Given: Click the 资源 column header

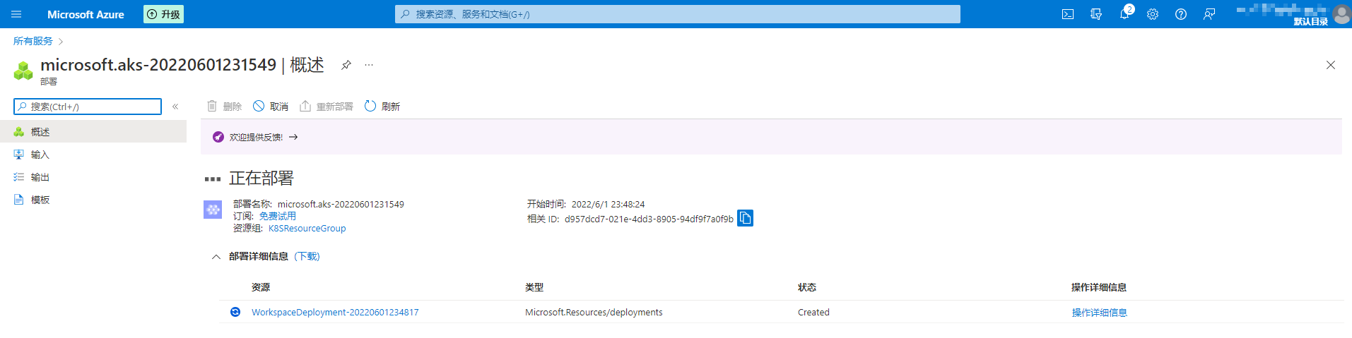Looking at the screenshot, I should [261, 287].
